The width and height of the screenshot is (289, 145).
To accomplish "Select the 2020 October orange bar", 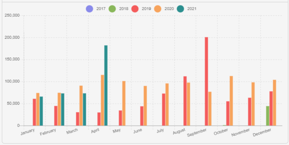I will (231, 101).
